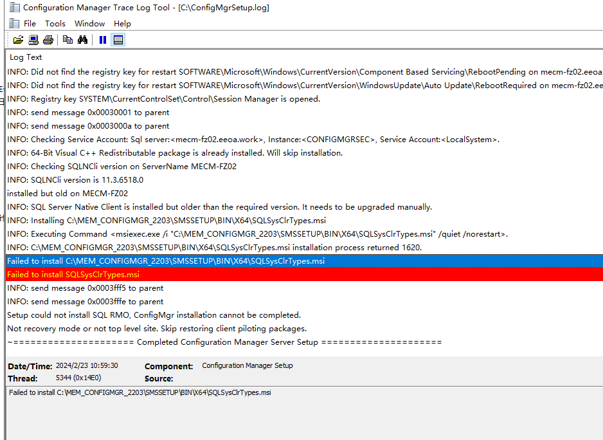Click the Copy icon in toolbar

click(x=67, y=40)
